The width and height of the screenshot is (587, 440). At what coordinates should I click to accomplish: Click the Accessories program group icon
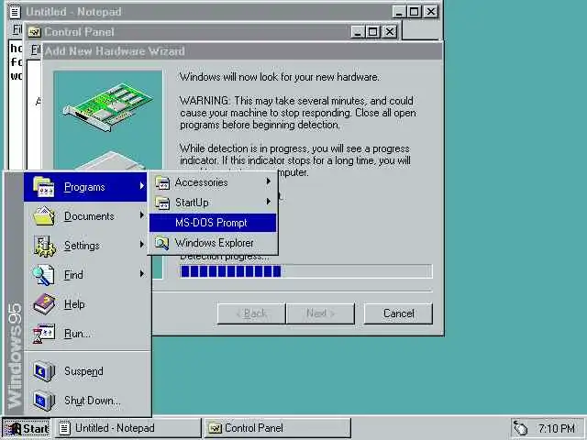click(162, 182)
